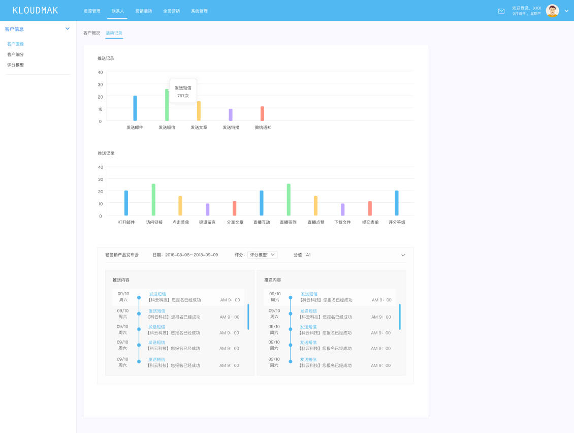Open the 营销活动 navigation item
Viewport: 574px width, 433px height.
[143, 11]
